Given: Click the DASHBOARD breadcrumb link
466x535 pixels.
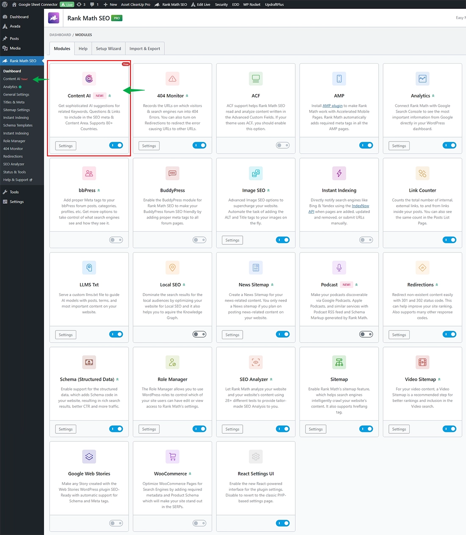Looking at the screenshot, I should click(x=60, y=35).
